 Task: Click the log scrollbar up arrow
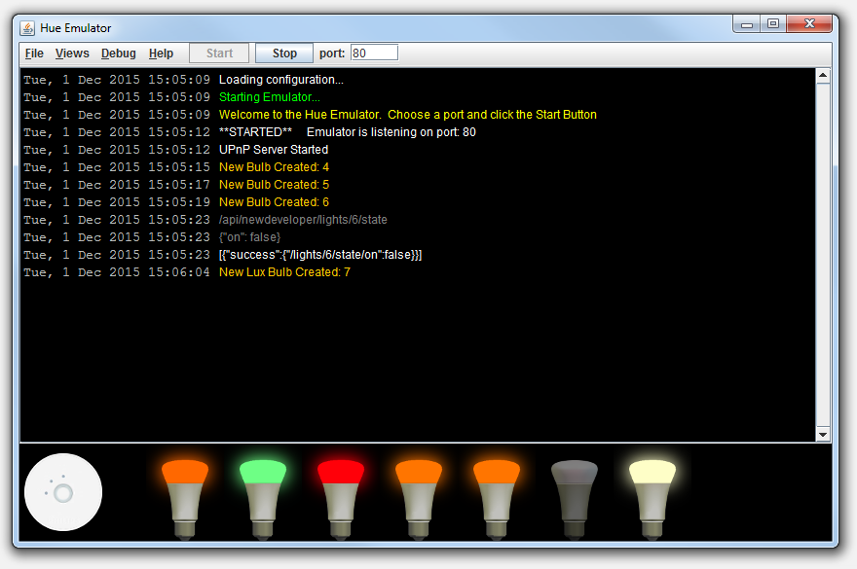pyautogui.click(x=823, y=76)
